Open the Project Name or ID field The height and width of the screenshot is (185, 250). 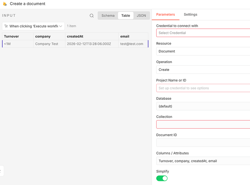click(203, 88)
